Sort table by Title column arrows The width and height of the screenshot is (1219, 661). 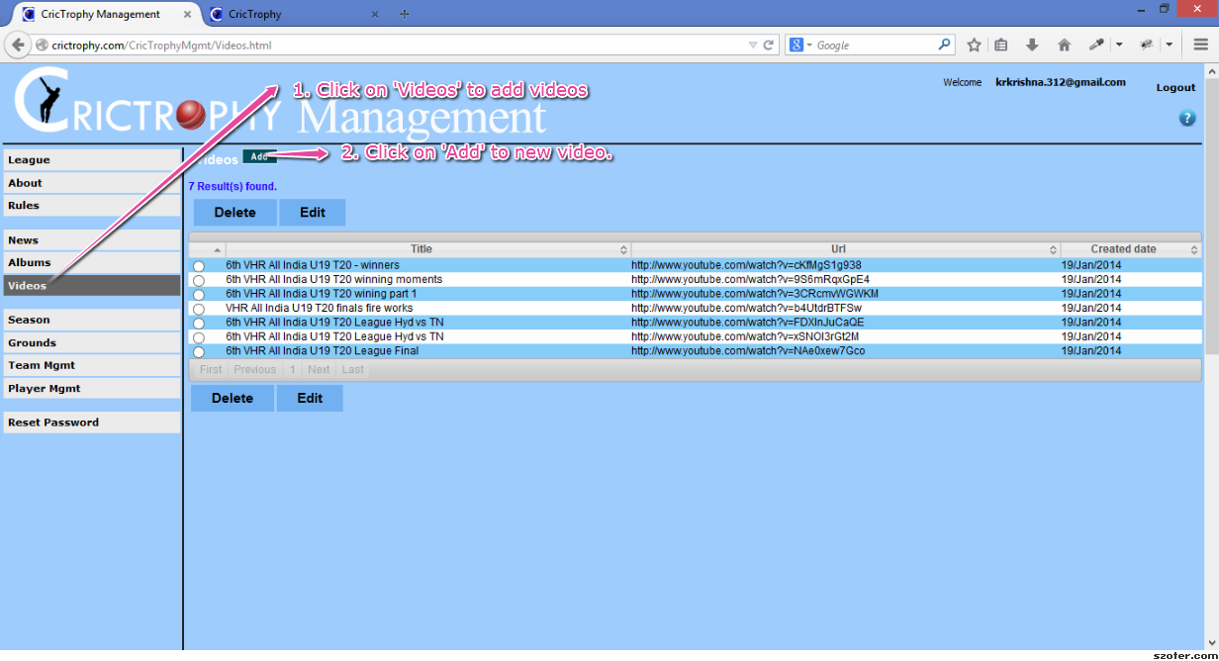(623, 250)
